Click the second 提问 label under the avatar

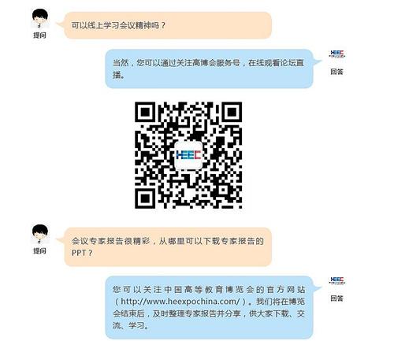pyautogui.click(x=39, y=251)
